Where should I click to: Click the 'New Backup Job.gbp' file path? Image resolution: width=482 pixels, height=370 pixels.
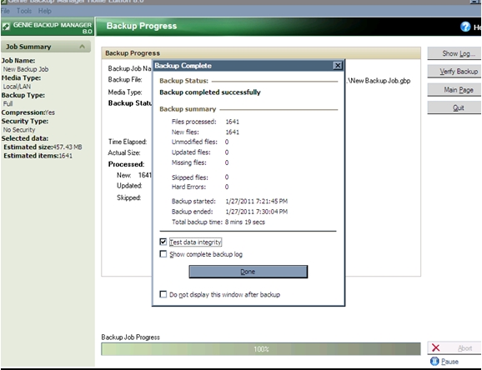click(379, 81)
